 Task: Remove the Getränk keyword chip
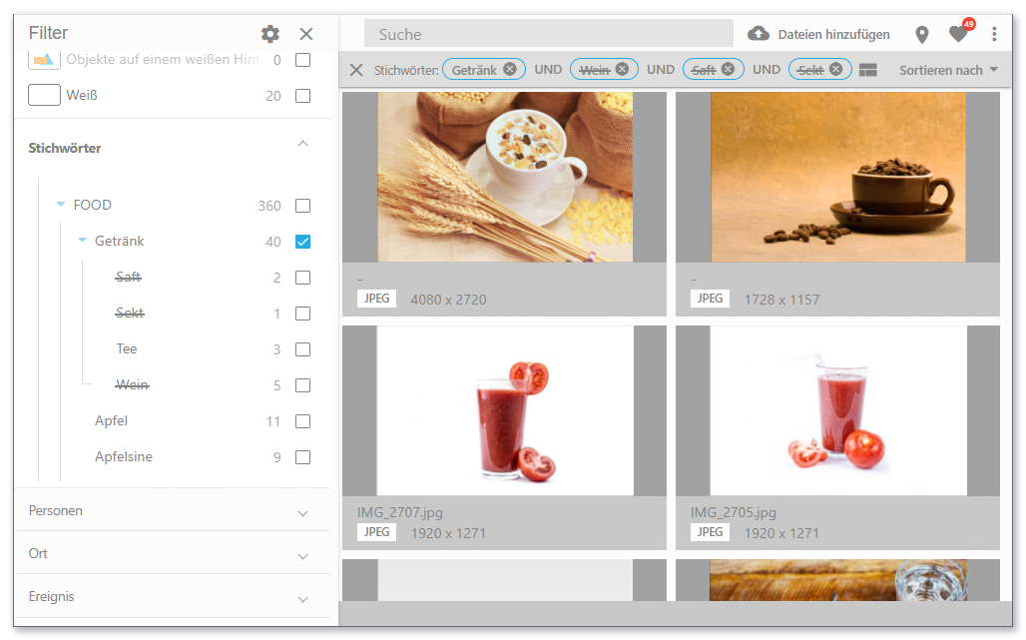[x=510, y=70]
